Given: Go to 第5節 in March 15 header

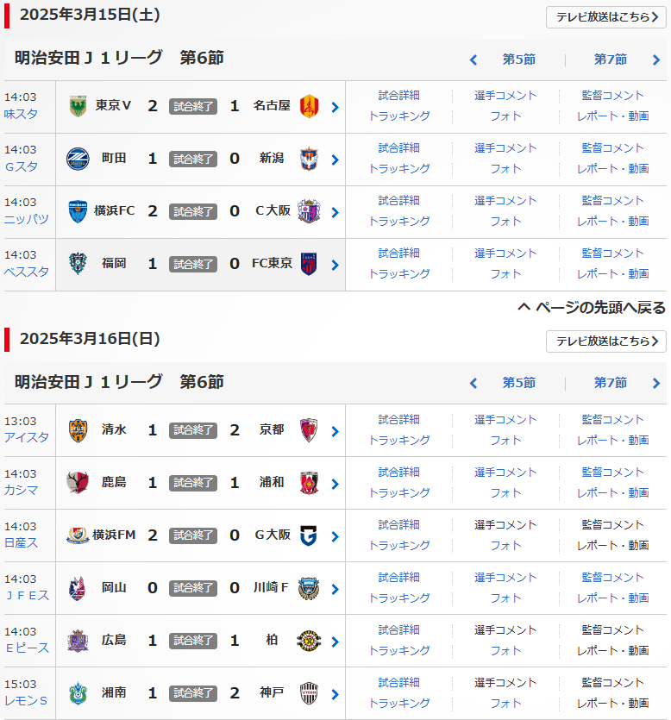Looking at the screenshot, I should click(x=518, y=59).
